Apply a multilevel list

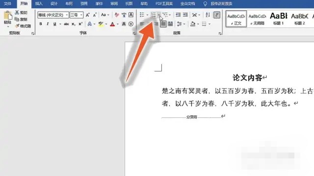pos(165,15)
